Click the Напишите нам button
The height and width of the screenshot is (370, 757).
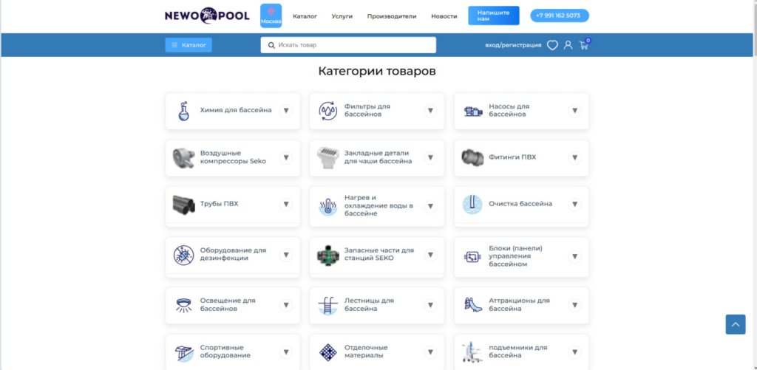493,16
